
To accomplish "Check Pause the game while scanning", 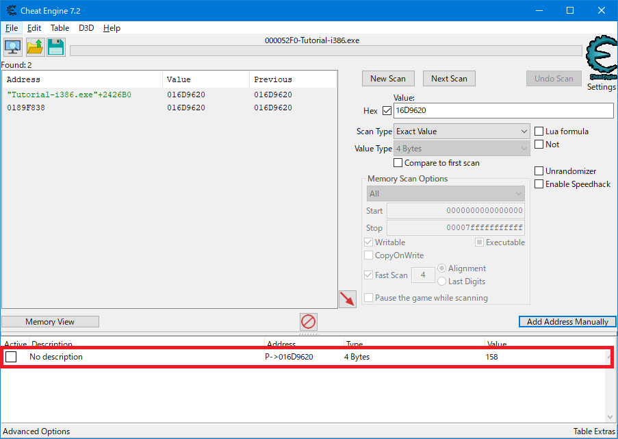I will click(368, 298).
